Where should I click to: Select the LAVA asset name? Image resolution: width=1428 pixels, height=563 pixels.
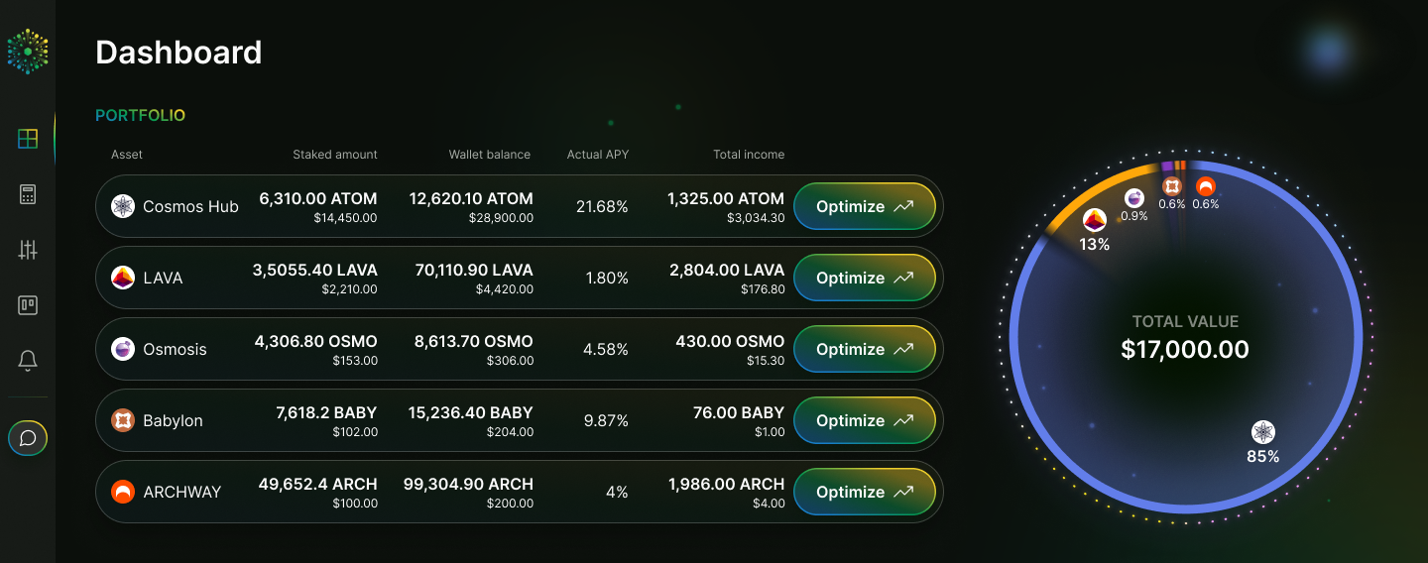163,279
